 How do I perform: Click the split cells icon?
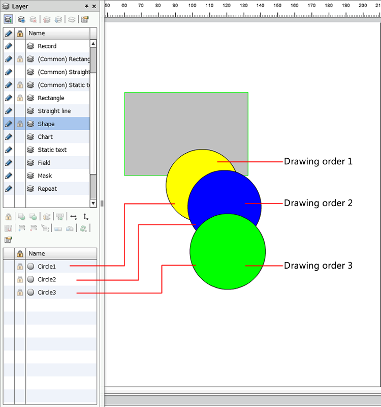70,228
